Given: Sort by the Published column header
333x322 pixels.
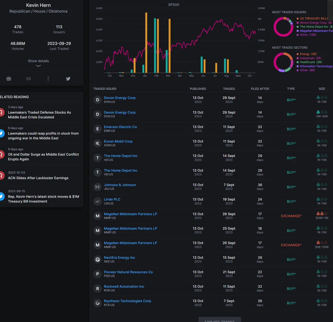Looking at the screenshot, I should click(198, 89).
